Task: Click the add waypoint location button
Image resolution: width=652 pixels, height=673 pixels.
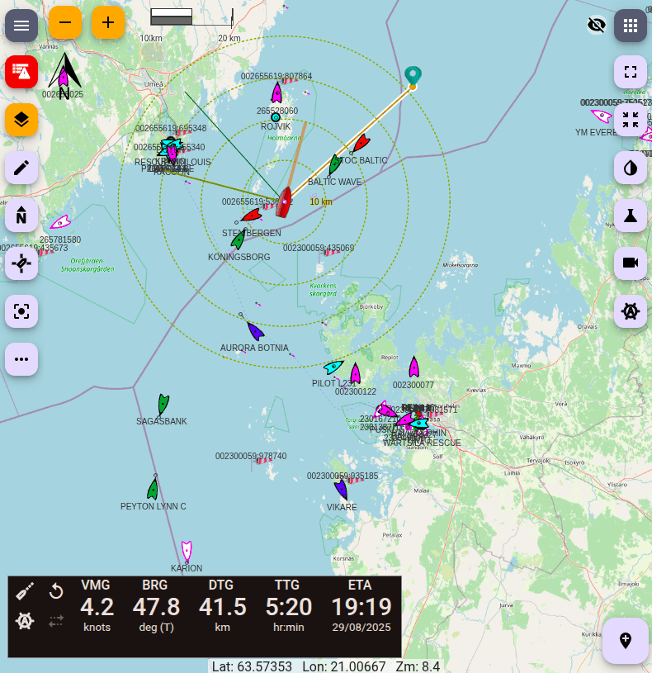Action: (625, 641)
